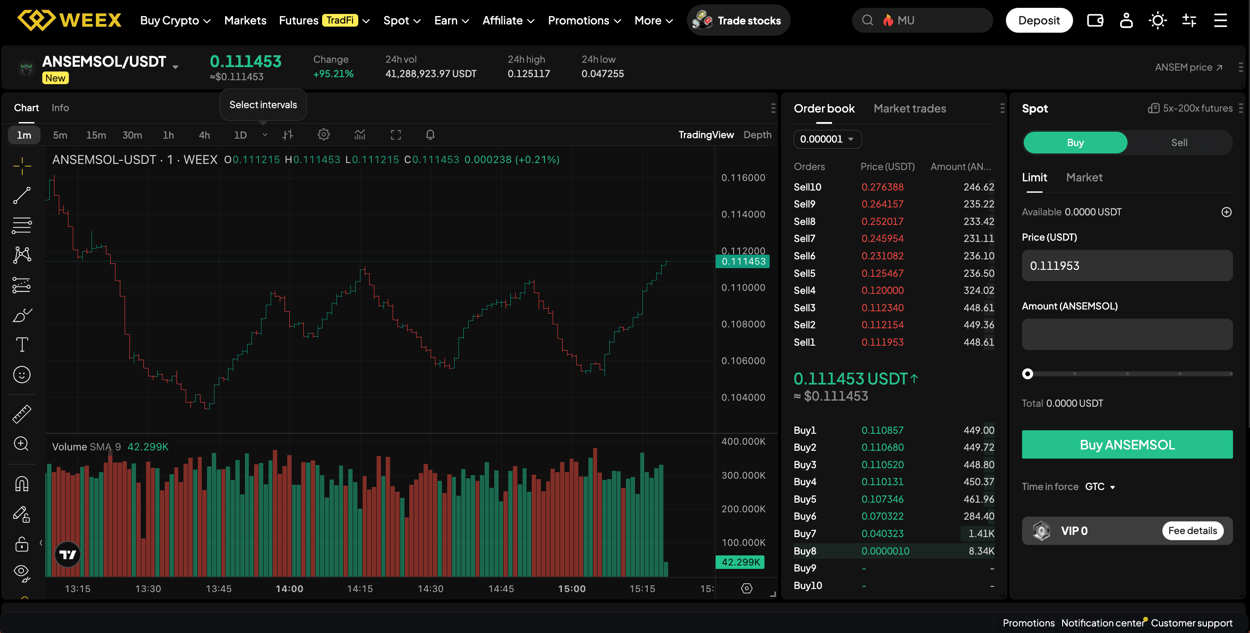The width and height of the screenshot is (1250, 633).
Task: Click the Buy ANSEMSOL button
Action: click(1127, 445)
